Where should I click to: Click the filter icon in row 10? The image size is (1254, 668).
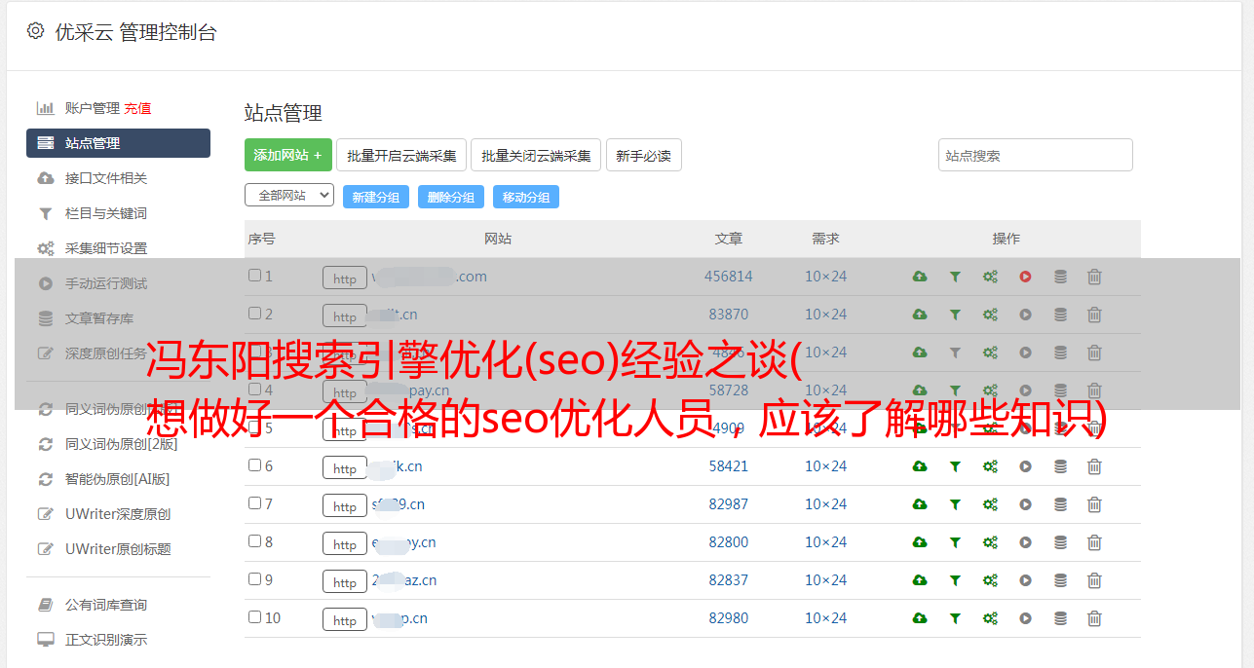tap(955, 618)
